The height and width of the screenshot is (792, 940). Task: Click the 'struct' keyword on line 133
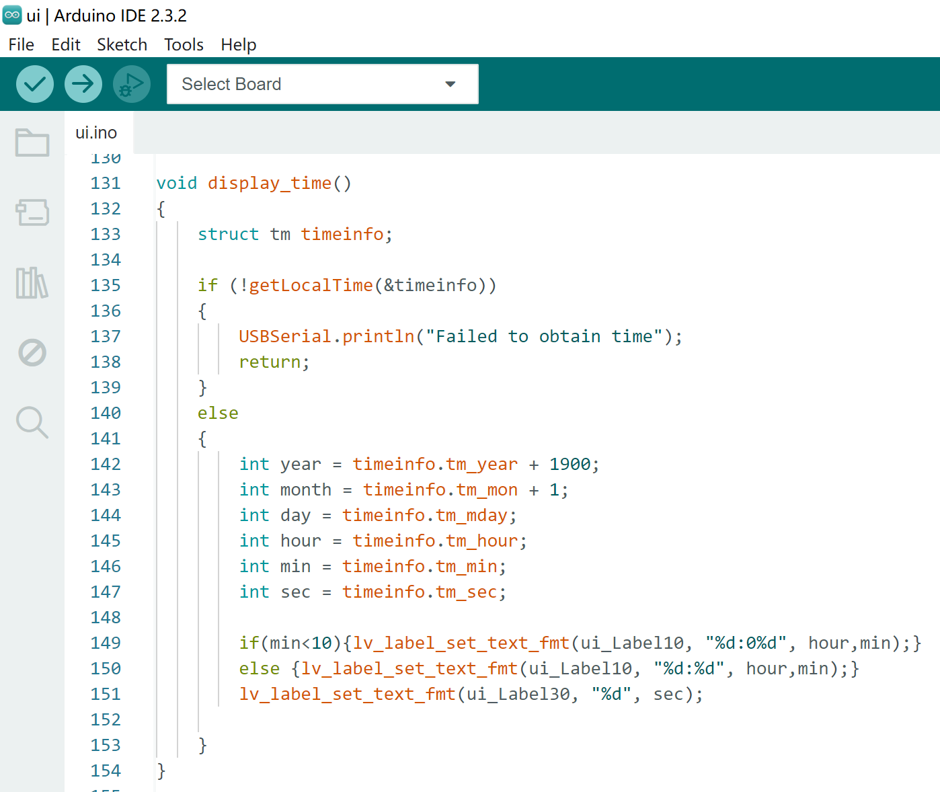[228, 234]
